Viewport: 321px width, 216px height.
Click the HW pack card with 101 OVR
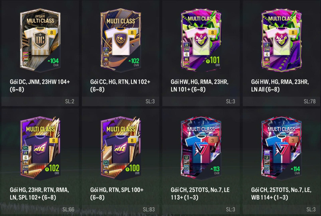pos(201,40)
